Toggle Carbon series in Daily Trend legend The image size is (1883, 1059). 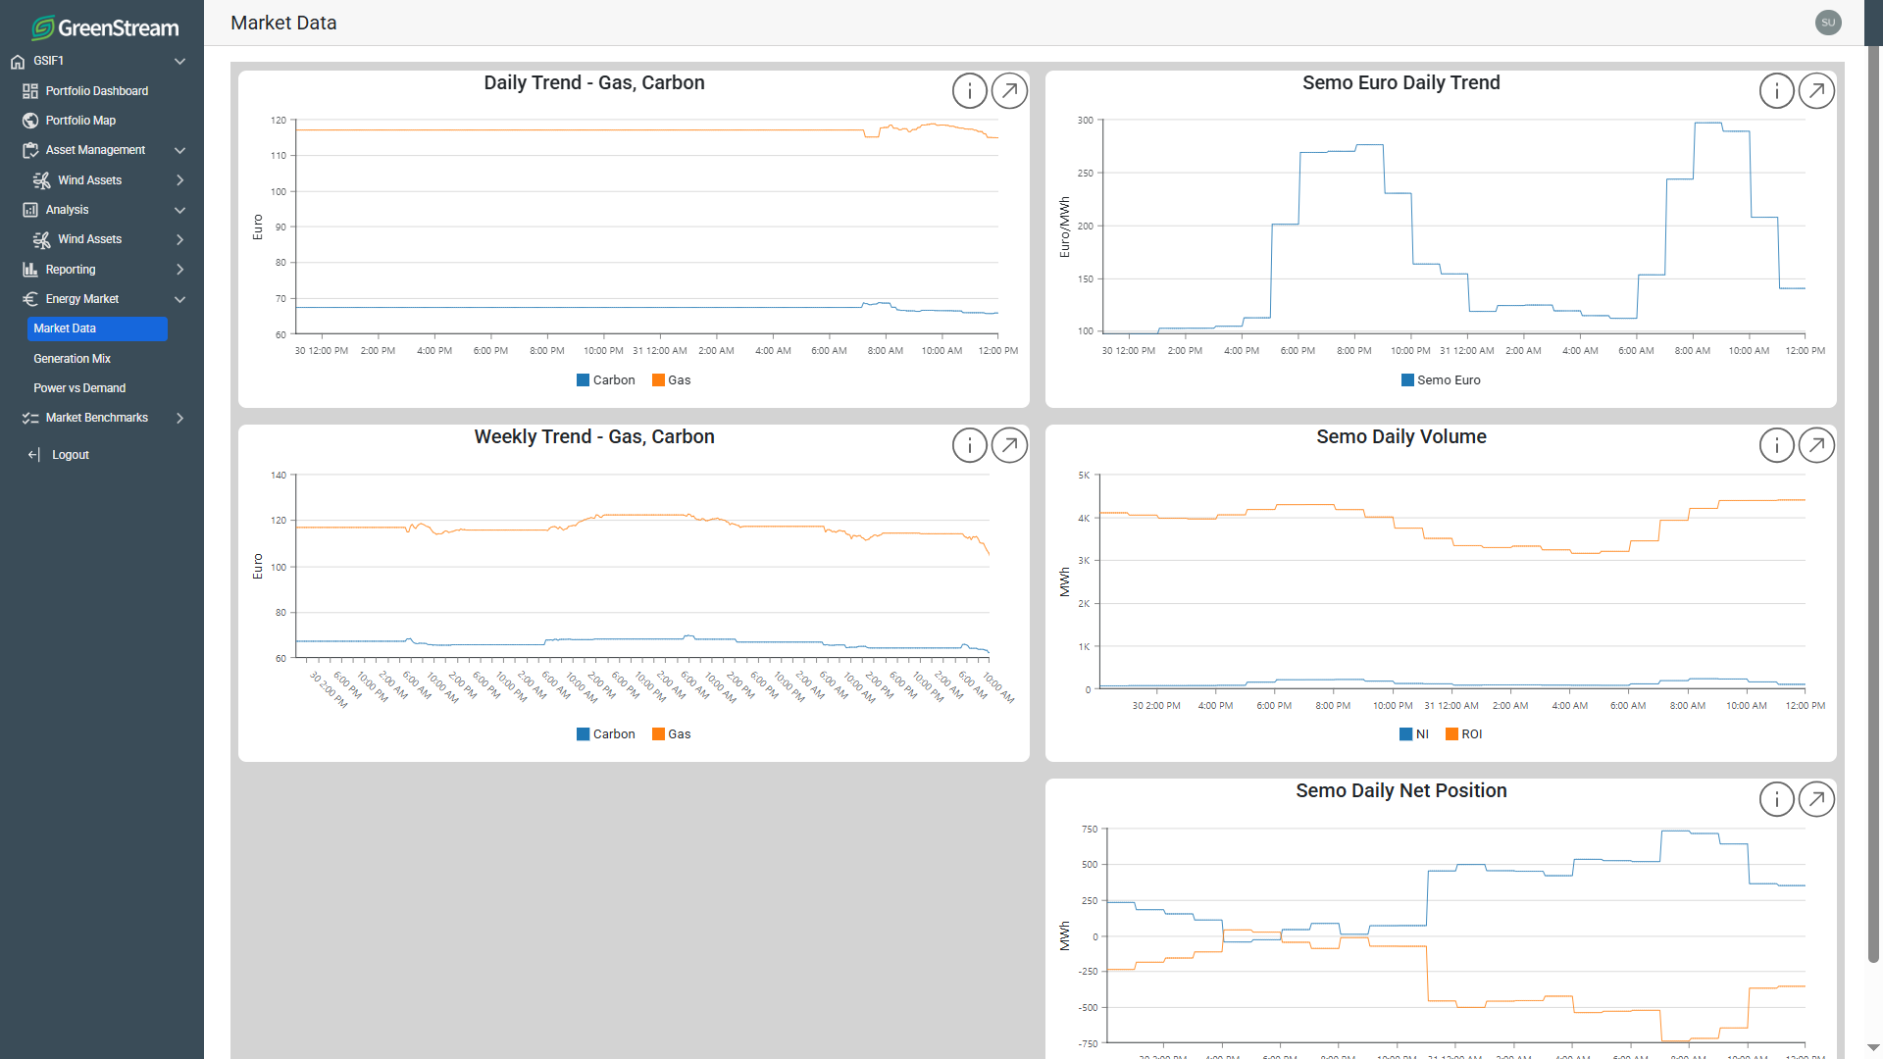point(605,380)
